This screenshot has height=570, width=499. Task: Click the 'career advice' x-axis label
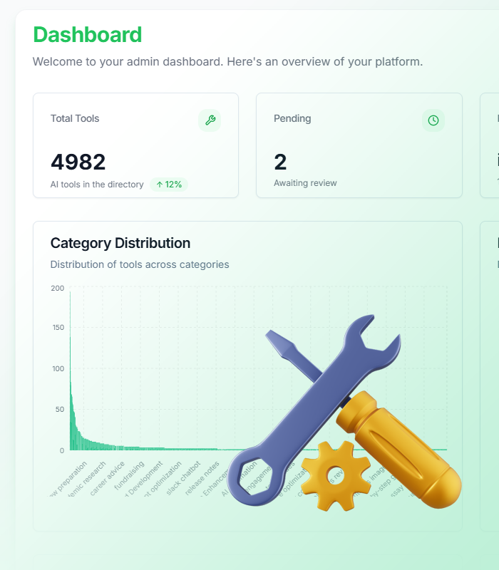108,478
